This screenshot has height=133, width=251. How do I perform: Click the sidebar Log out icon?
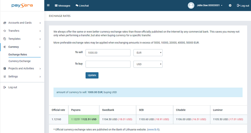[5, 87]
